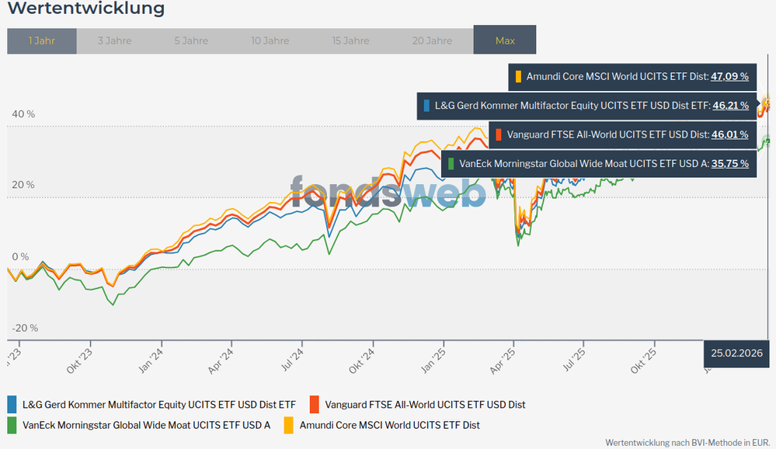Screen dimensions: 776x449
Task: Select the 15 Jahre period tab
Action: [350, 40]
